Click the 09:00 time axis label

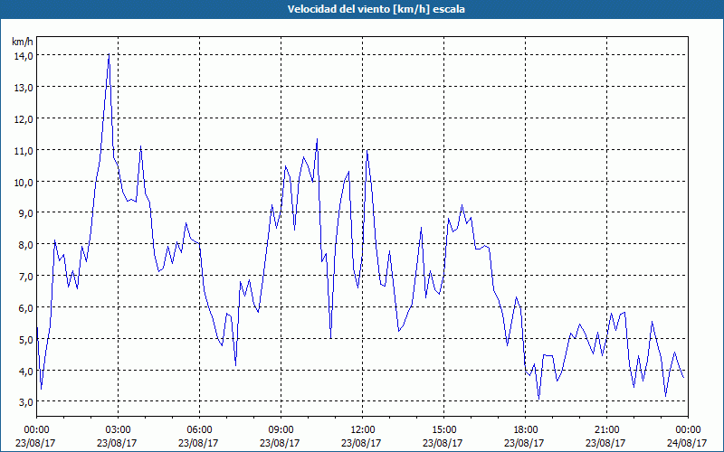pos(281,430)
